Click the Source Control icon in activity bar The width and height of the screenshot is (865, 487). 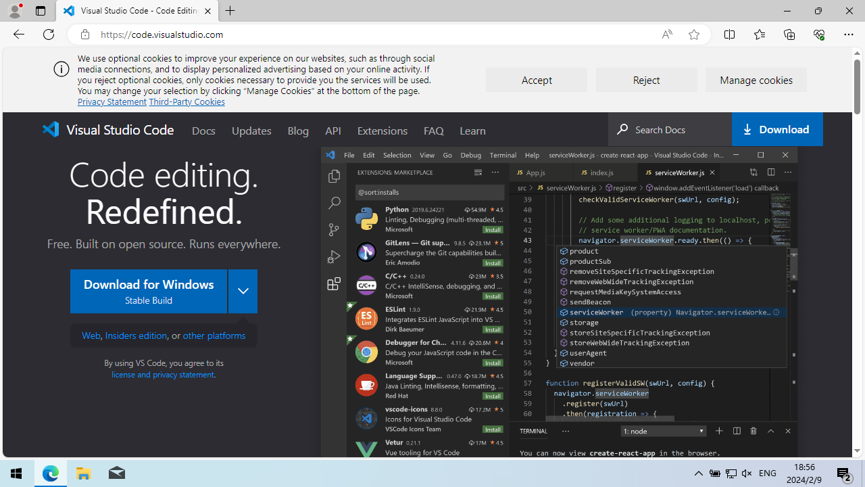tap(334, 229)
